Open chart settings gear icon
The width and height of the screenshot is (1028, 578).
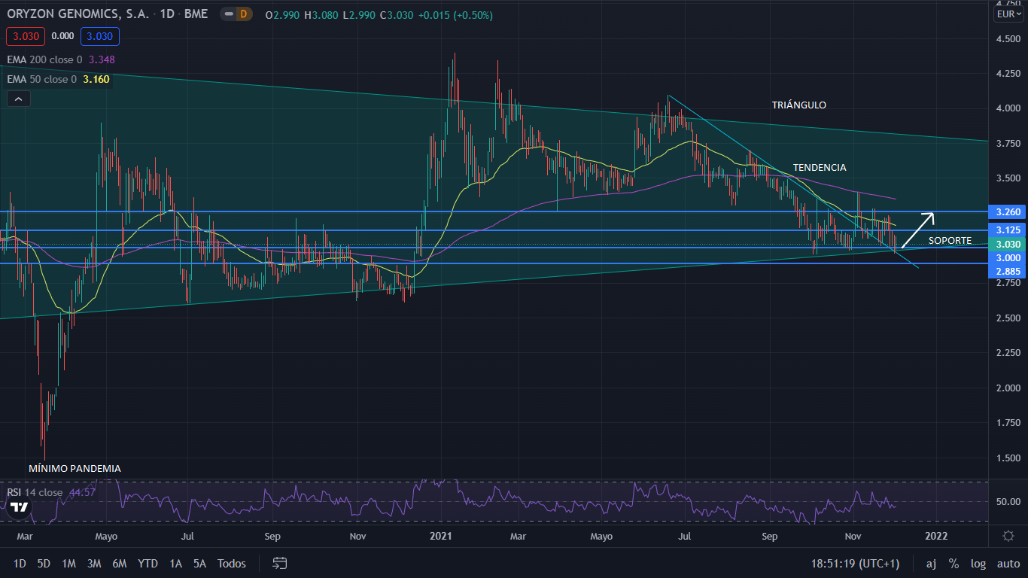point(1008,536)
